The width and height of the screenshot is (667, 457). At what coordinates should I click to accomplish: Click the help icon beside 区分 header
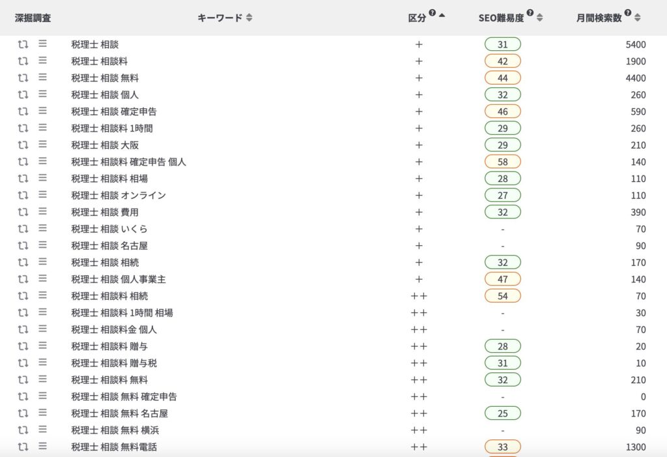point(433,13)
